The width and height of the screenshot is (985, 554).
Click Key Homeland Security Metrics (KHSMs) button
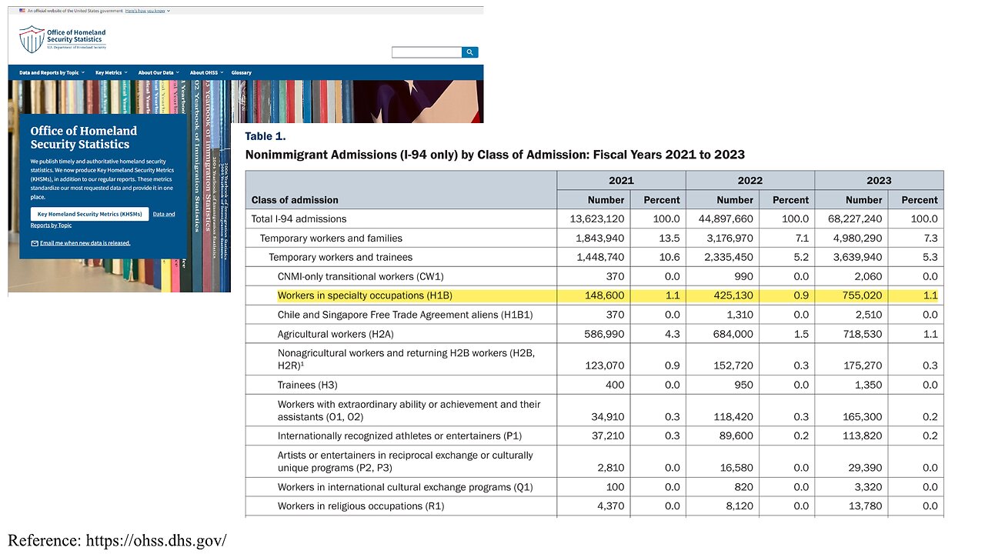point(89,214)
